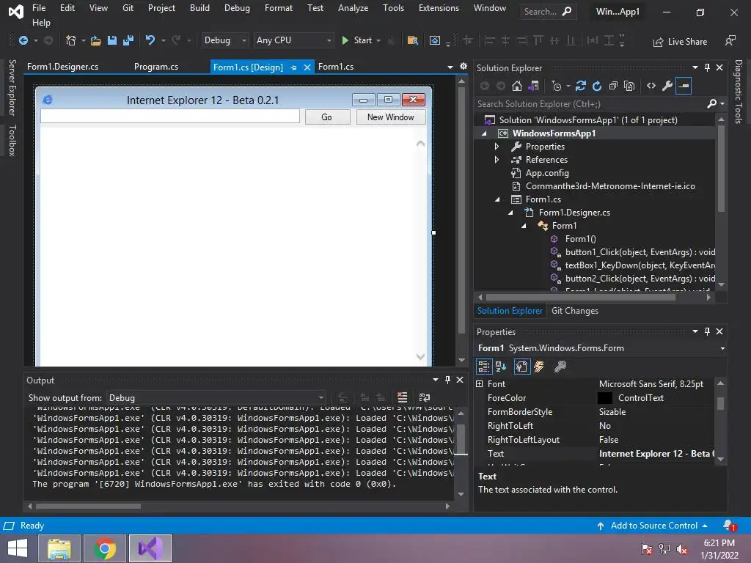Expand the Font property group
751x563 pixels.
(x=480, y=384)
